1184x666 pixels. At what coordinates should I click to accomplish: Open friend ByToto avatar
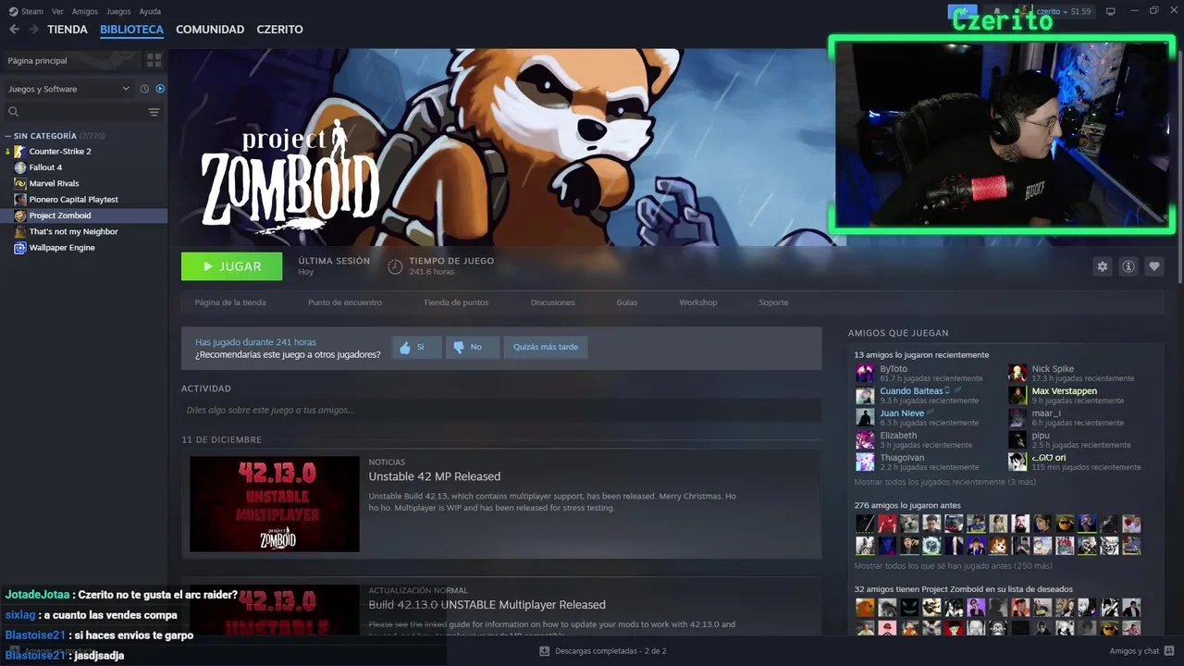(865, 373)
